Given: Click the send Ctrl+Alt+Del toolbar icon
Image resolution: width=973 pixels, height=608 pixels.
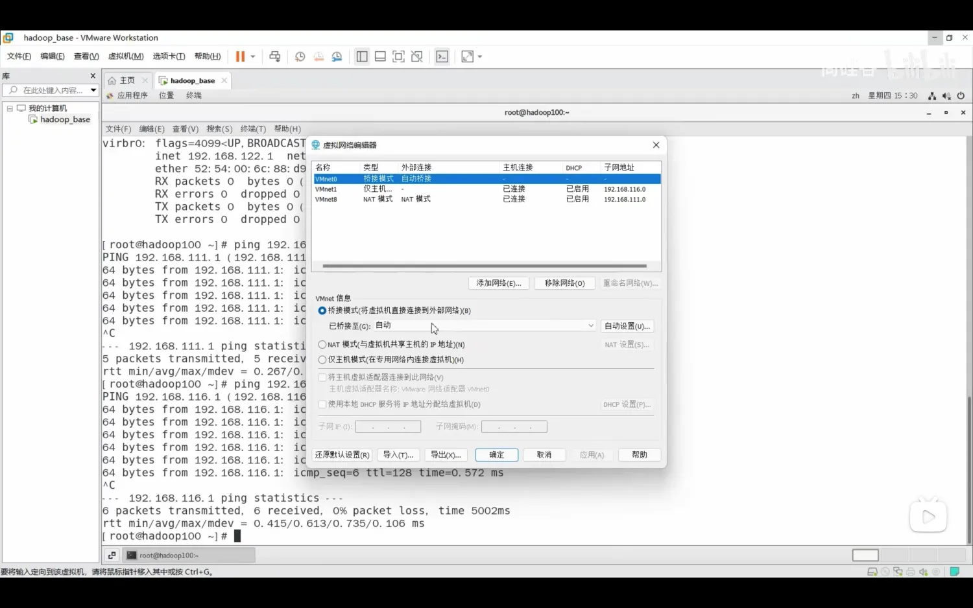Looking at the screenshot, I should click(x=275, y=56).
